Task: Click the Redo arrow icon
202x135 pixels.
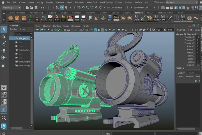Action: tap(45, 8)
